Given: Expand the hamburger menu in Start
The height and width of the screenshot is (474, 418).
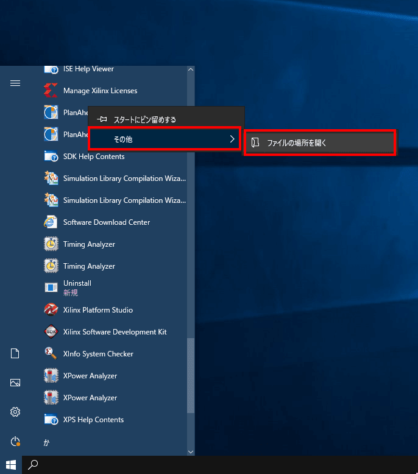Looking at the screenshot, I should point(15,83).
